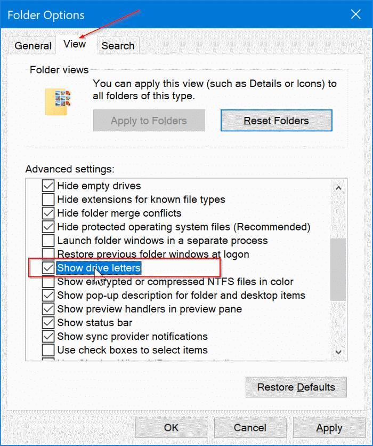Disable Hide protected operating system files
373x446 pixels.
pyautogui.click(x=48, y=227)
